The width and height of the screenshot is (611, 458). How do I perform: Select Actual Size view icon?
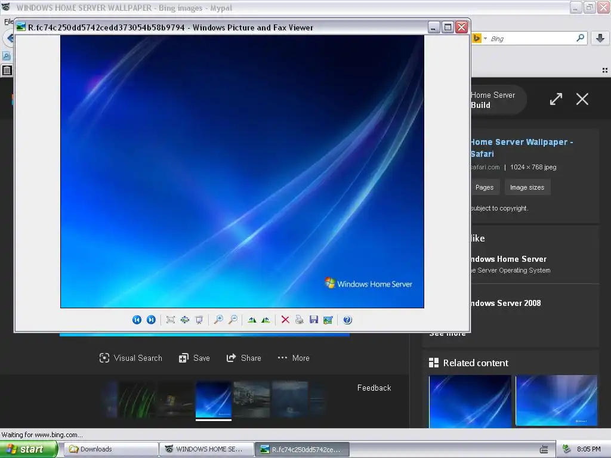[x=185, y=320]
